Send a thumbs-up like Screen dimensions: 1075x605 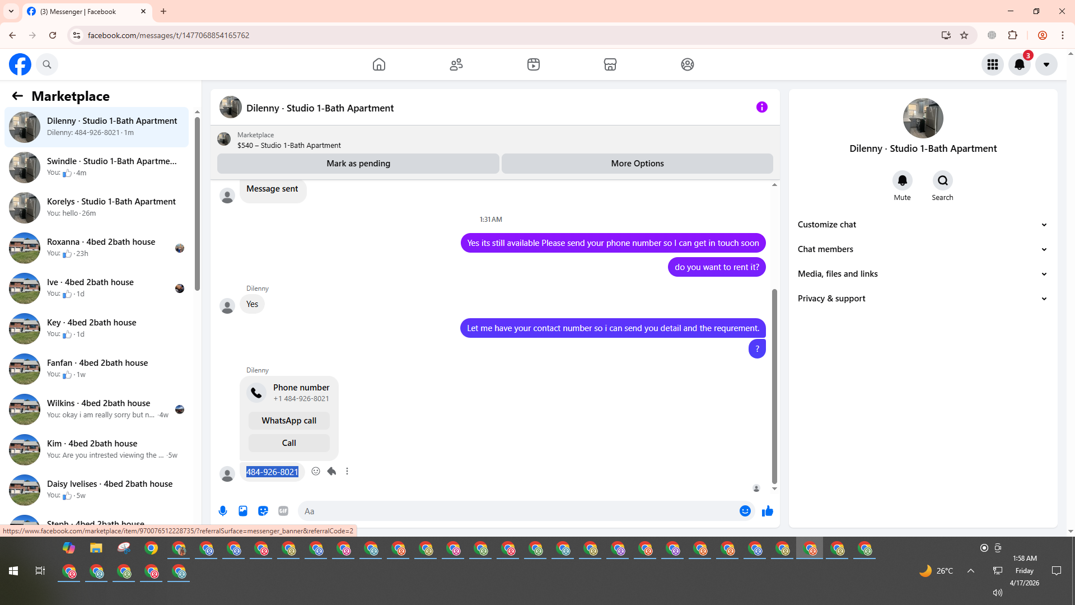[x=768, y=511]
